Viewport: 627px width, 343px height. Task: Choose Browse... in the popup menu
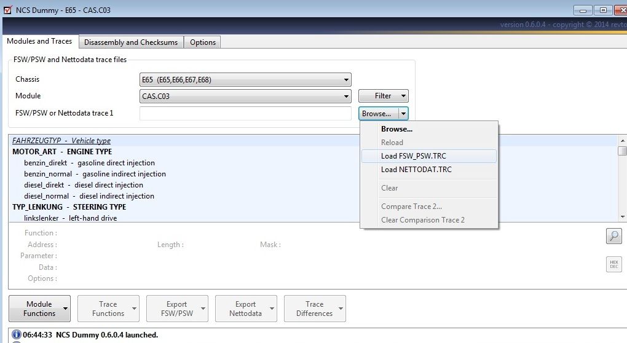[429, 129]
